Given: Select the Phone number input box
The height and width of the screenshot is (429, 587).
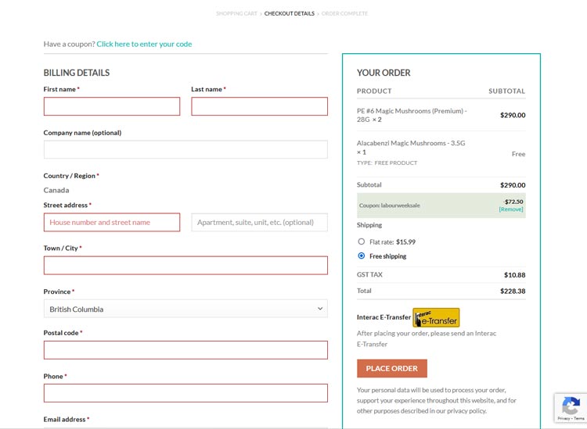Looking at the screenshot, I should coord(185,392).
